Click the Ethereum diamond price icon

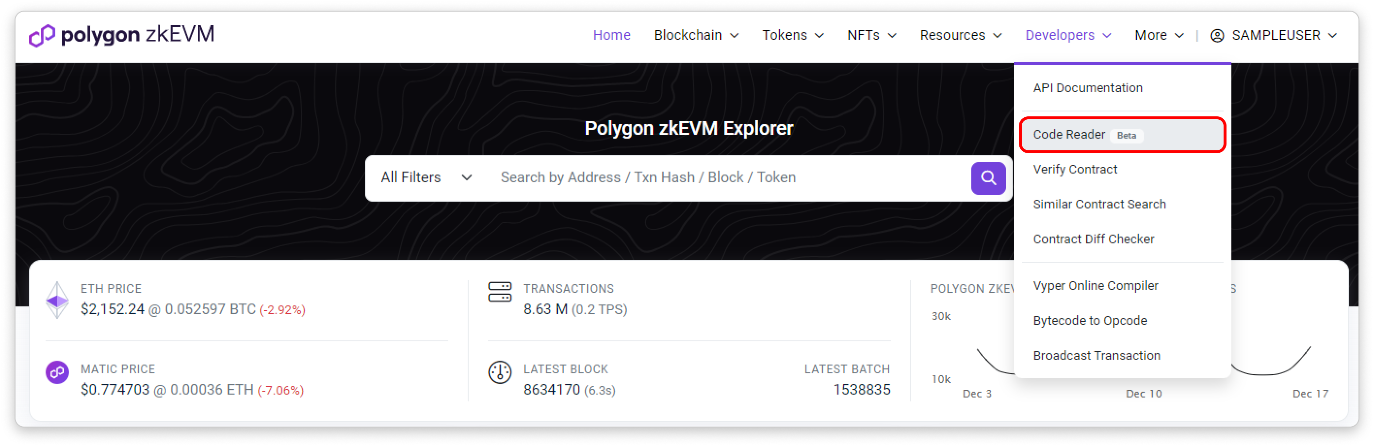pyautogui.click(x=57, y=300)
